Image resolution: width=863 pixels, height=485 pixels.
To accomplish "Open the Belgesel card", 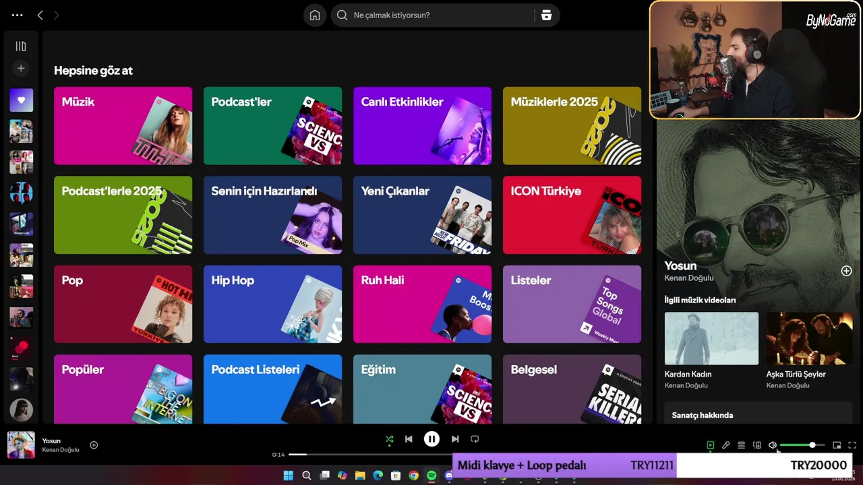I will click(572, 389).
